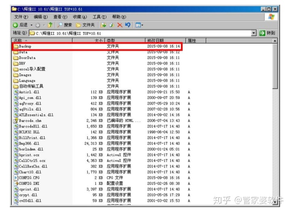Sort by Name (名称) column header
This screenshot has height=212, width=291.
coord(42,40)
